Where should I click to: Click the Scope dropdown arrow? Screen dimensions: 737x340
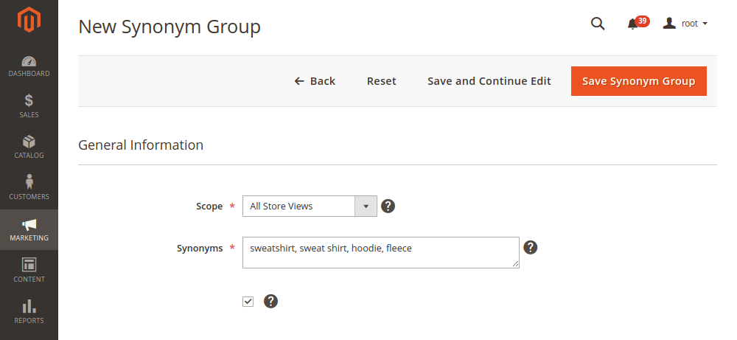click(x=366, y=206)
